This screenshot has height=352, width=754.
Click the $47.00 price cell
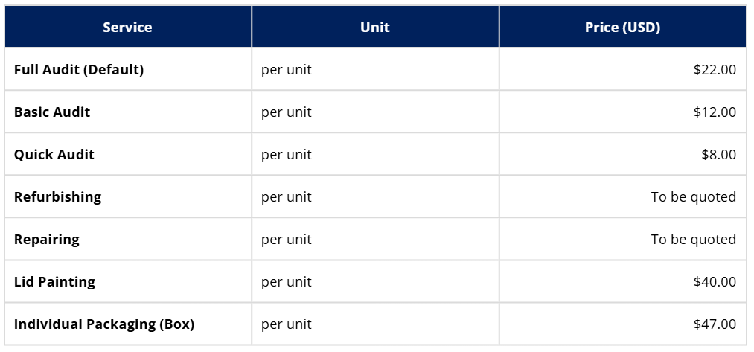click(714, 324)
